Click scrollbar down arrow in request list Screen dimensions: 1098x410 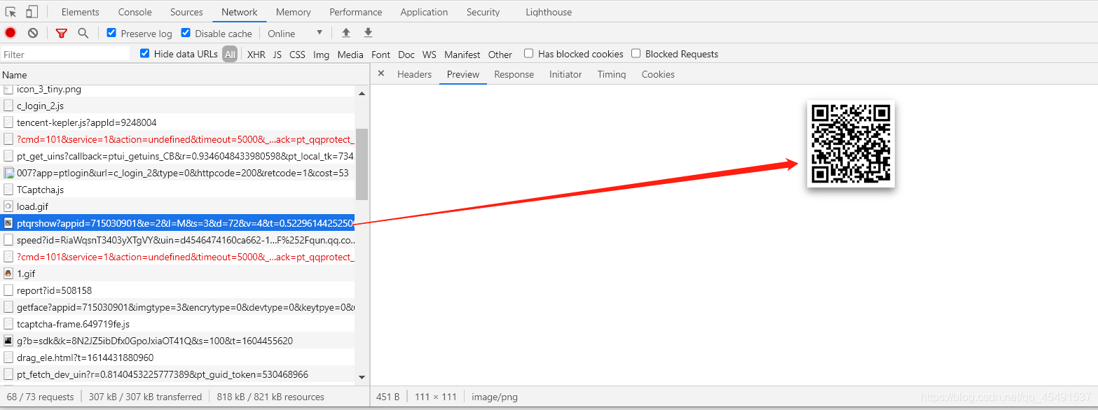click(x=362, y=377)
